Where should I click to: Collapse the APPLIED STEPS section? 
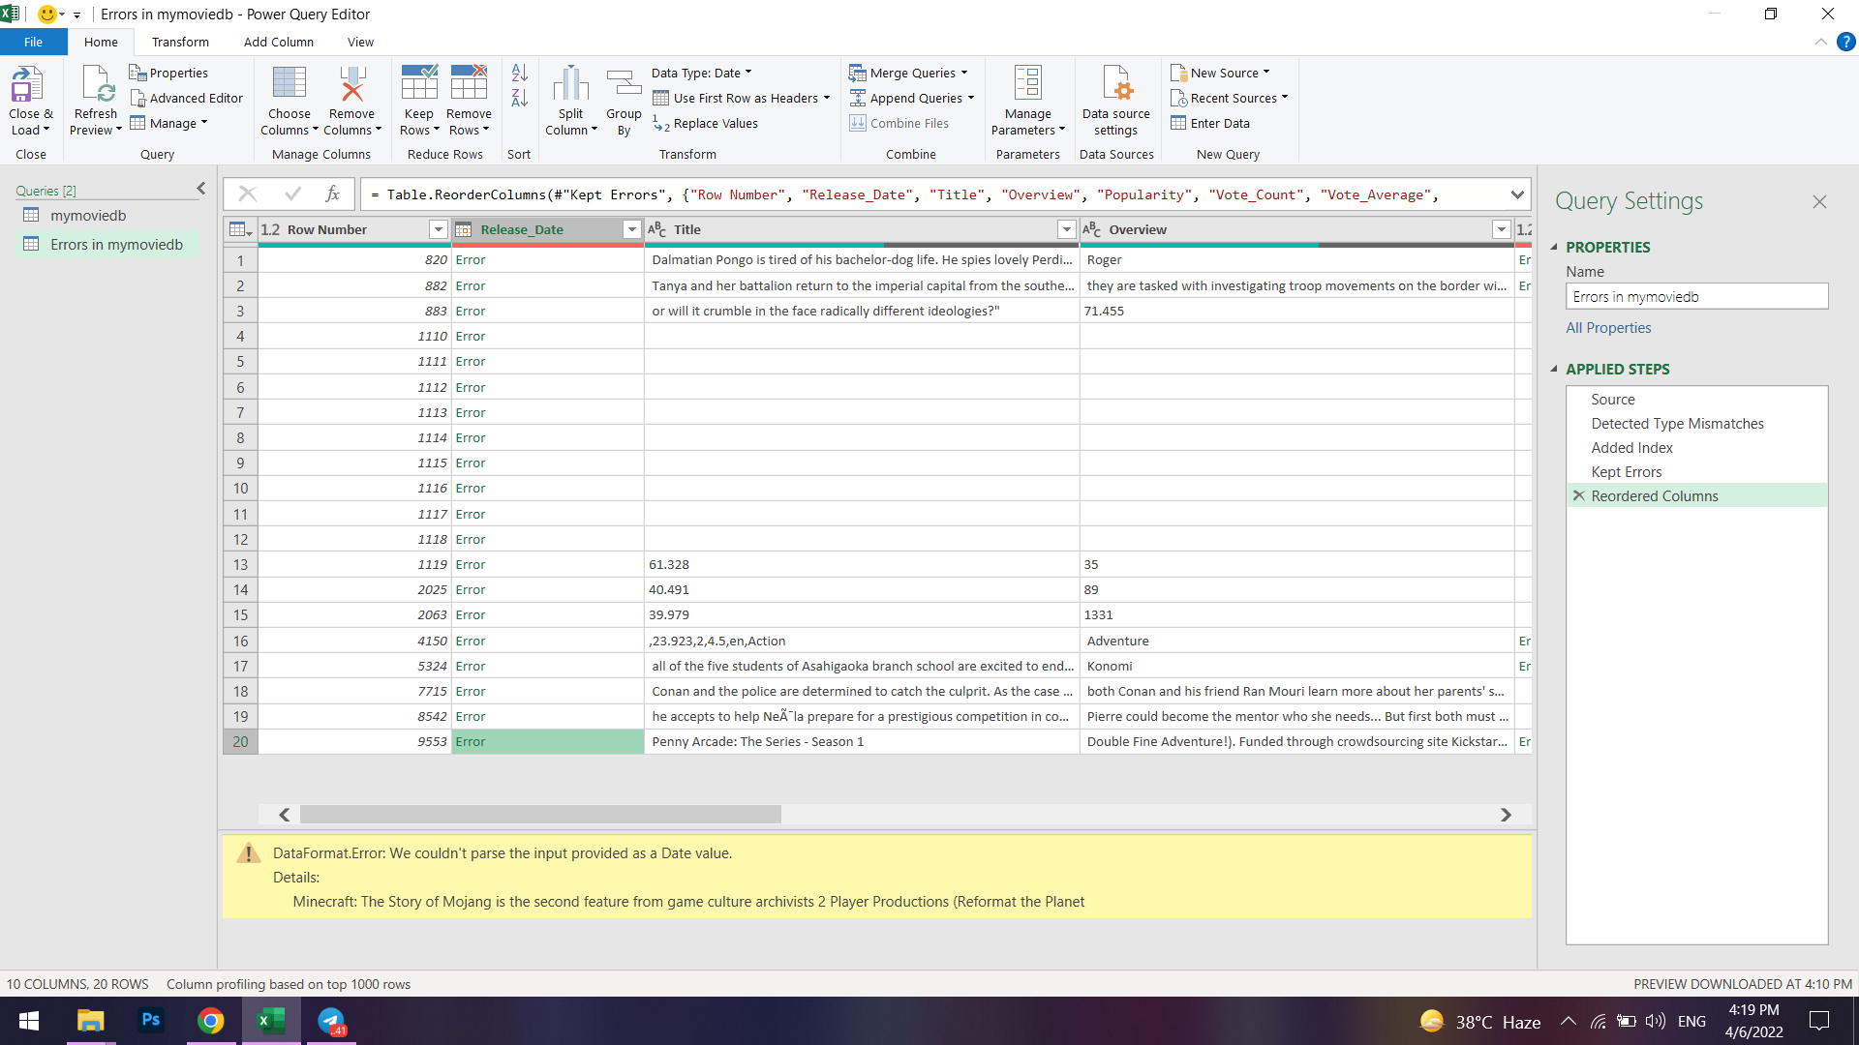point(1554,369)
